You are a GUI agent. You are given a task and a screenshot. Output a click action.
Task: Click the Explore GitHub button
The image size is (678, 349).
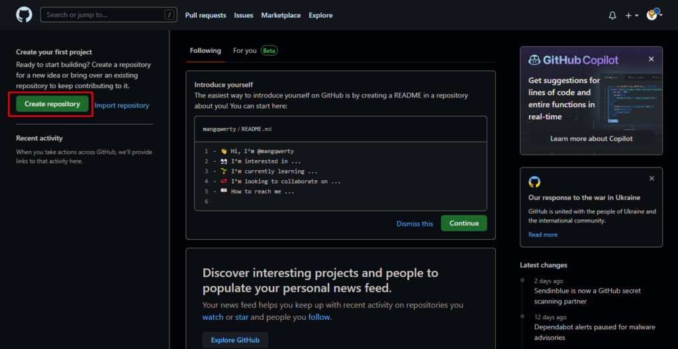coord(235,340)
